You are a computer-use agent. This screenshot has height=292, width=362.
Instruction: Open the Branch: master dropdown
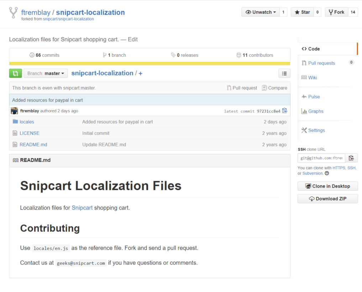click(46, 73)
